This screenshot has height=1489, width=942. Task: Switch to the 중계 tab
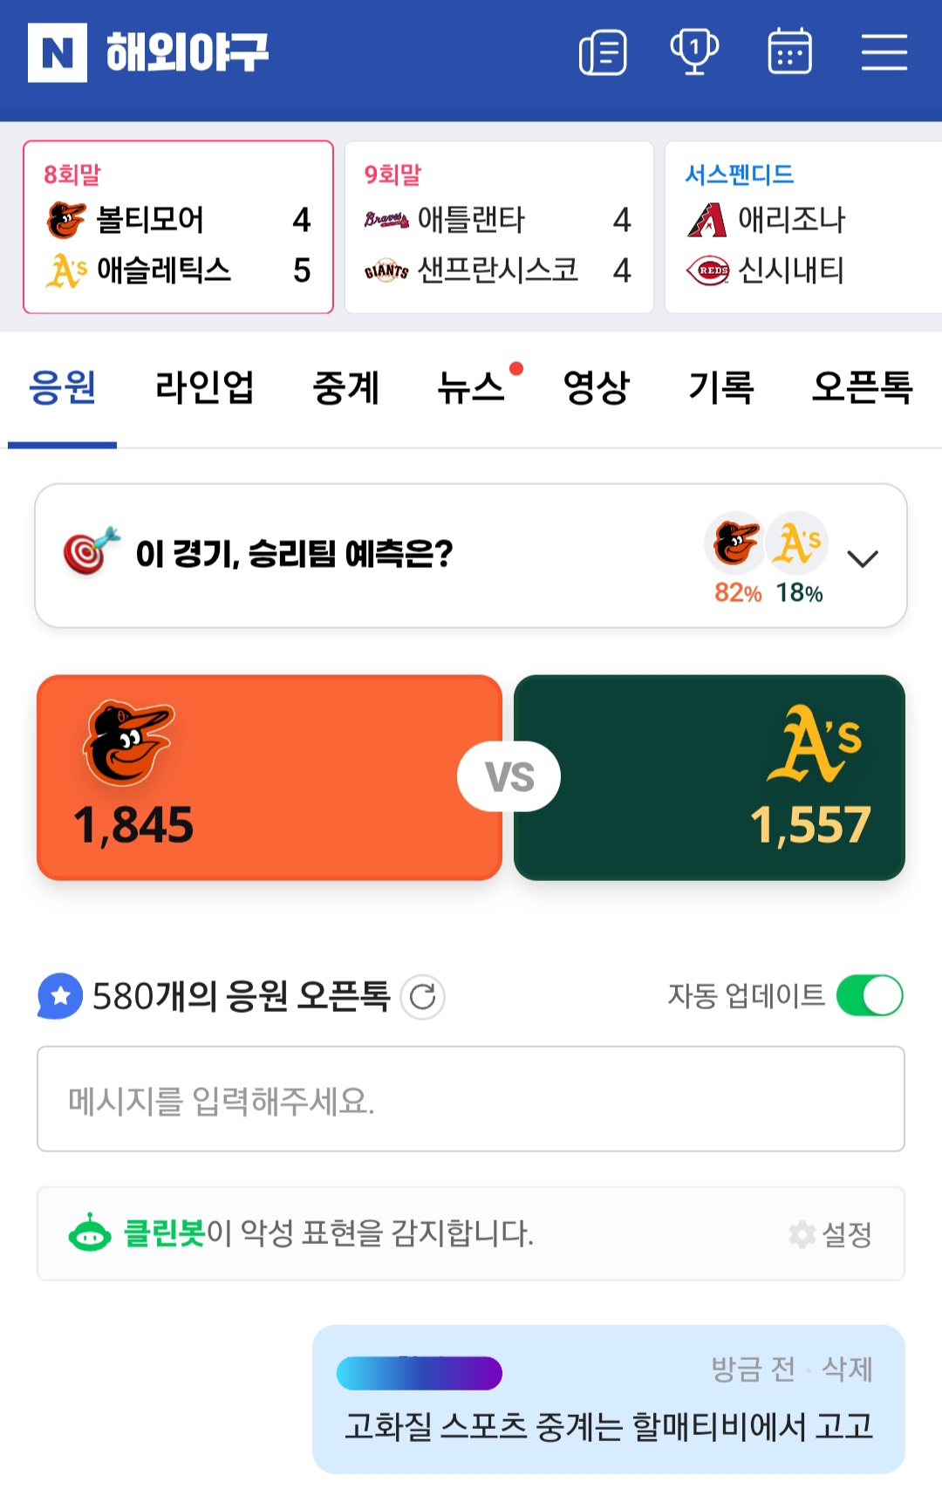pos(346,387)
